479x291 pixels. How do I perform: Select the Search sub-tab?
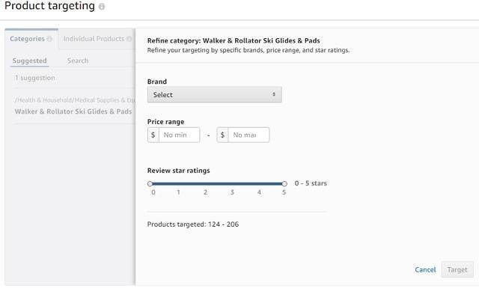click(x=78, y=61)
